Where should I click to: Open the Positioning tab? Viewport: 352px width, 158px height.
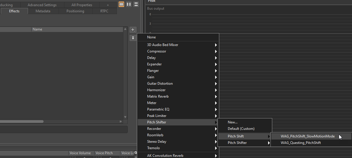pos(75,11)
